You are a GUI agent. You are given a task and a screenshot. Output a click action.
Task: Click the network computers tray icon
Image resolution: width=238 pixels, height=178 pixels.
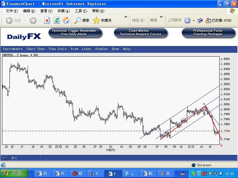tap(193, 173)
